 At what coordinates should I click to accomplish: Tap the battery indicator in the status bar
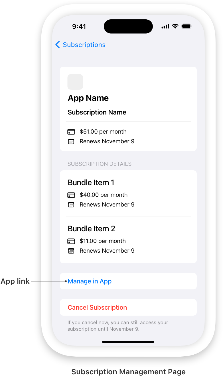point(187,26)
